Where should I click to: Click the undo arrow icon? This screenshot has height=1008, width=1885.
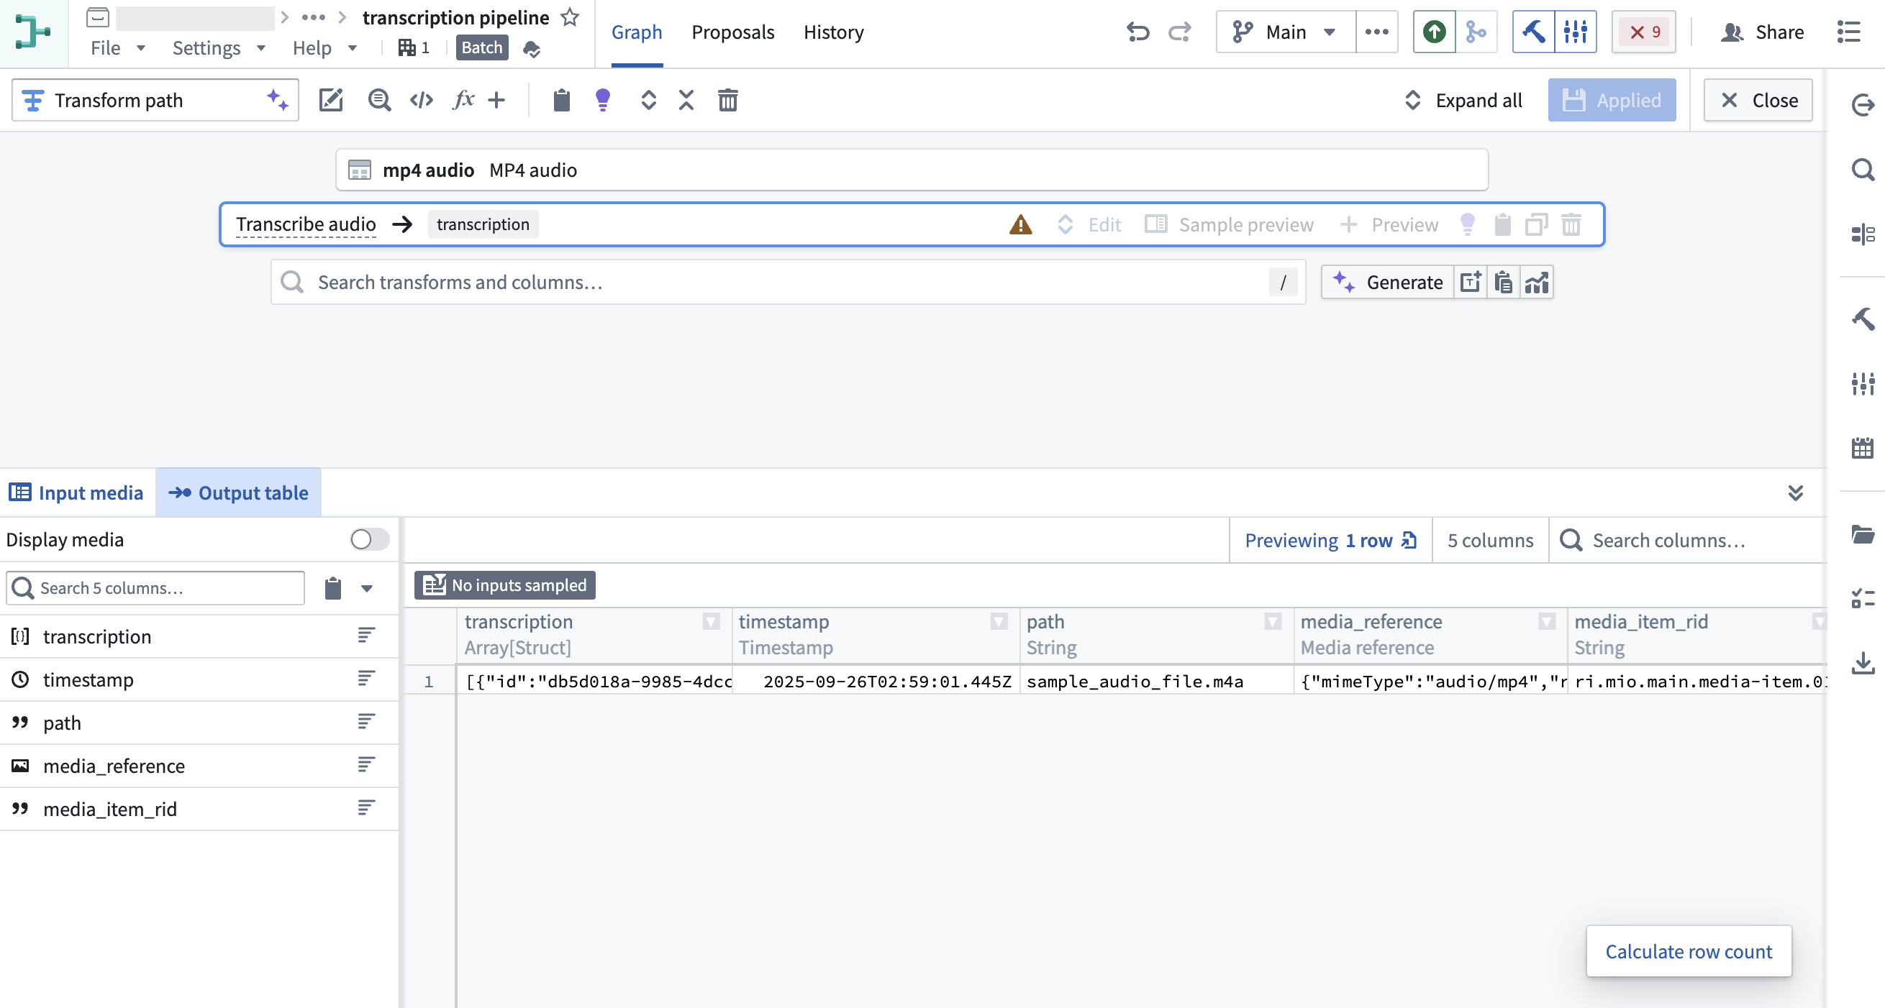tap(1138, 32)
